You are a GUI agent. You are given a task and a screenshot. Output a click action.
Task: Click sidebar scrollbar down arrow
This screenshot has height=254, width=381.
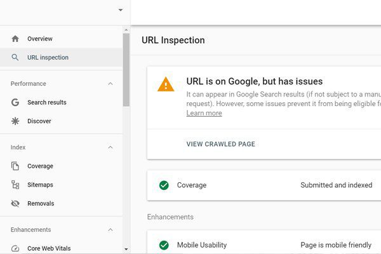126,249
